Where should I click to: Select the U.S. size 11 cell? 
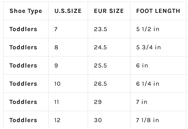68,102
